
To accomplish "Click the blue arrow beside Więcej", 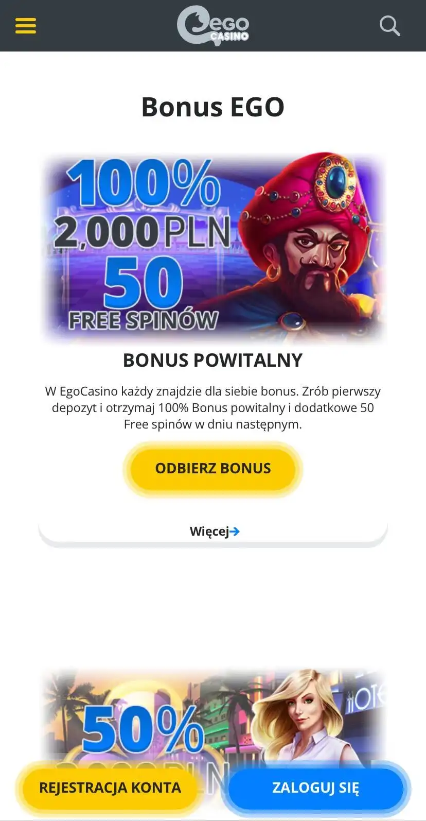I will point(235,532).
